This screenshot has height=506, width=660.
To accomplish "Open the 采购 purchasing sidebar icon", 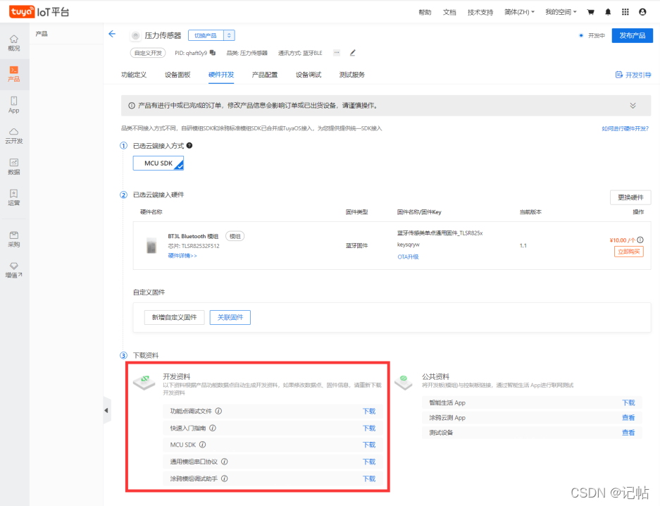I will click(x=14, y=239).
